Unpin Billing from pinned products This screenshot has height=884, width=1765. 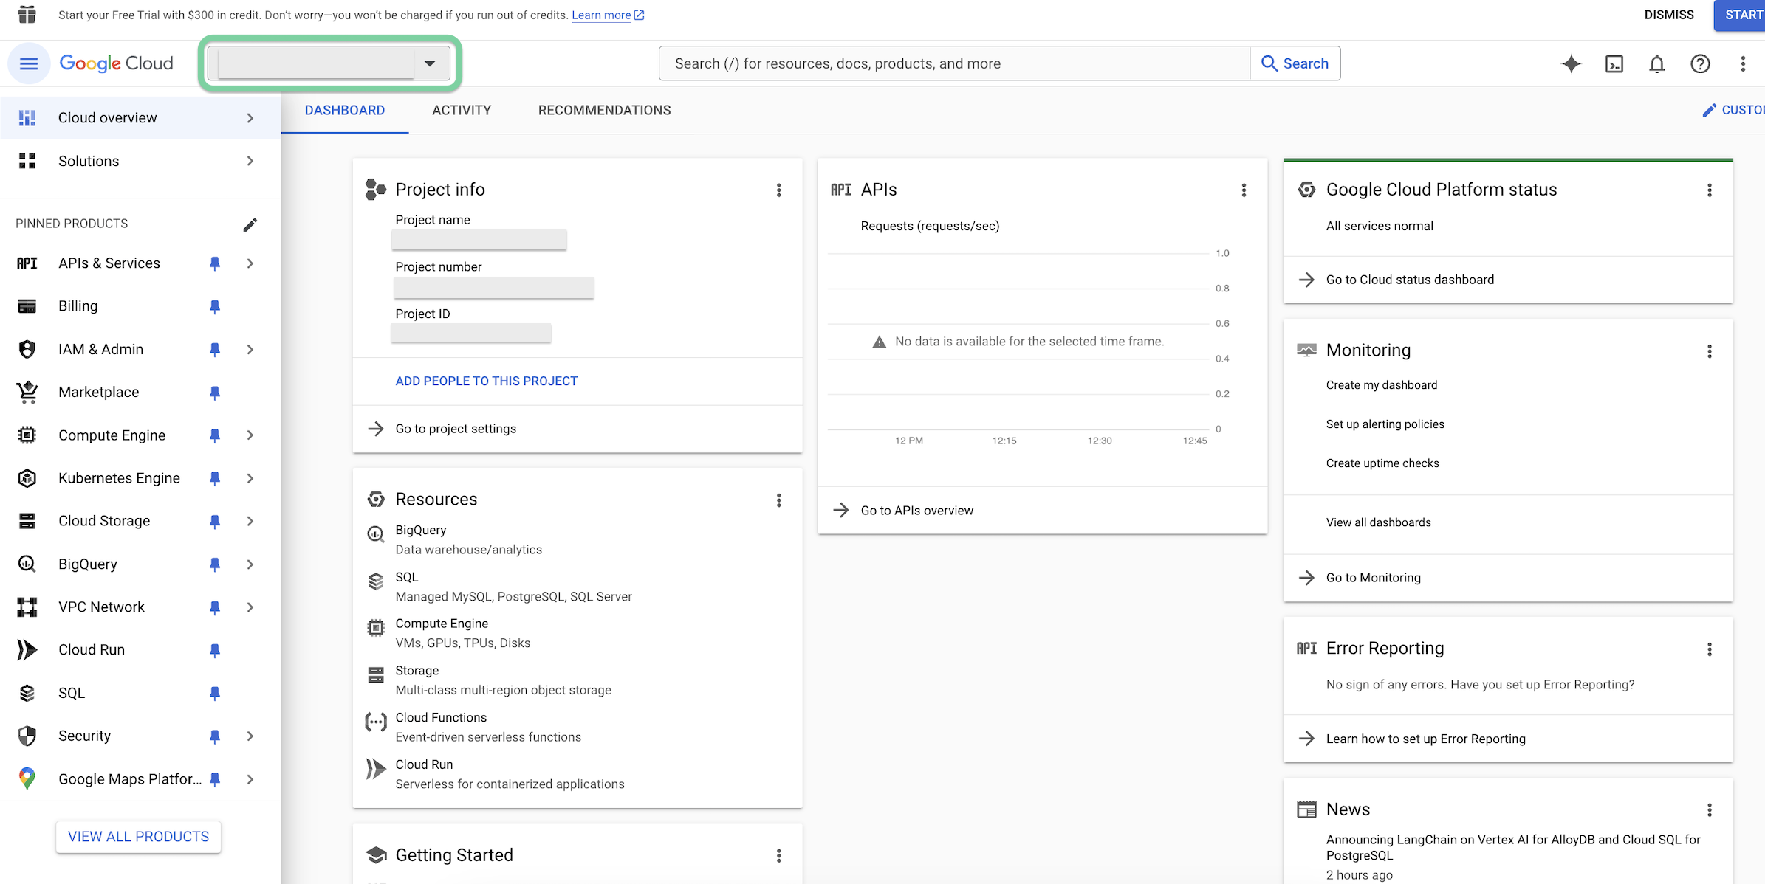215,306
